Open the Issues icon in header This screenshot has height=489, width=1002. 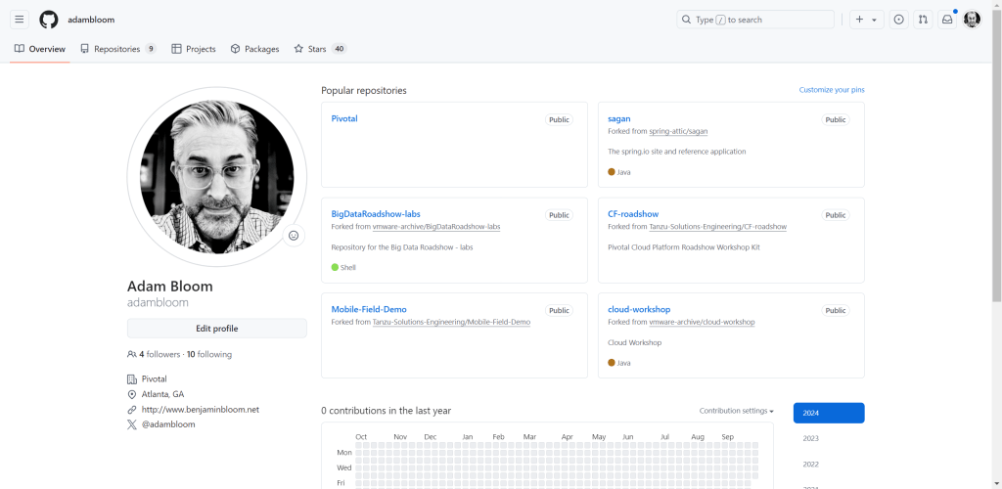[x=898, y=20]
